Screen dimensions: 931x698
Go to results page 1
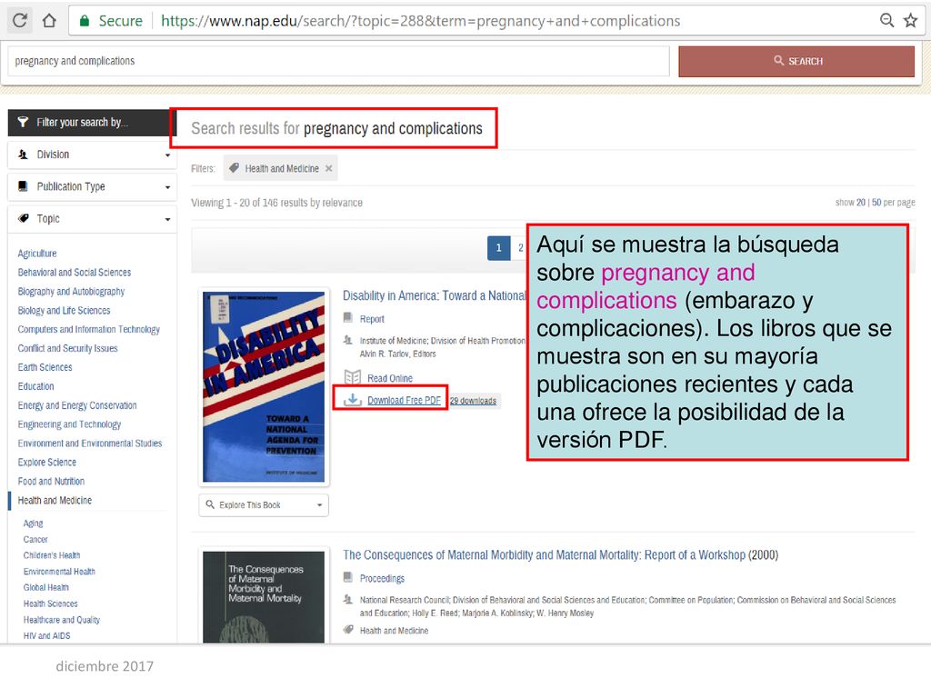pyautogui.click(x=499, y=248)
